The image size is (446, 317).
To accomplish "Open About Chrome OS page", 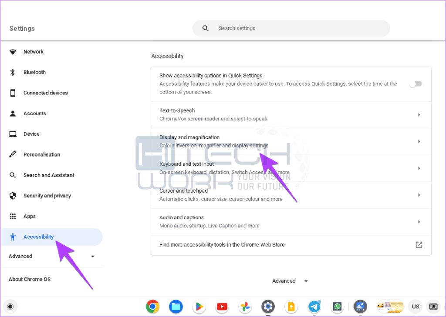I will pos(30,279).
